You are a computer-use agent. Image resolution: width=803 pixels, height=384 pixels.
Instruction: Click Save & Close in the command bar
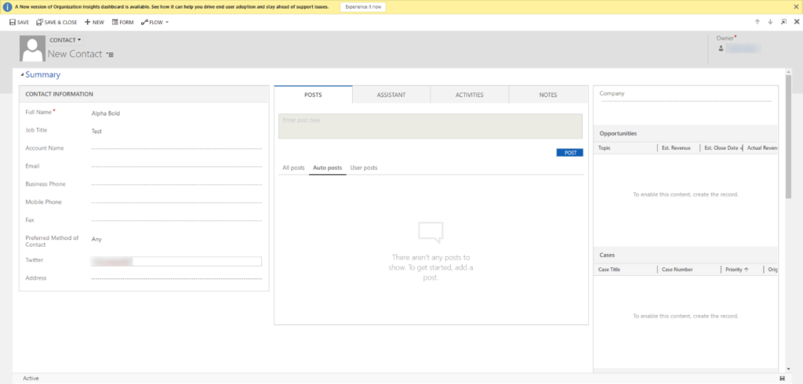pos(56,23)
